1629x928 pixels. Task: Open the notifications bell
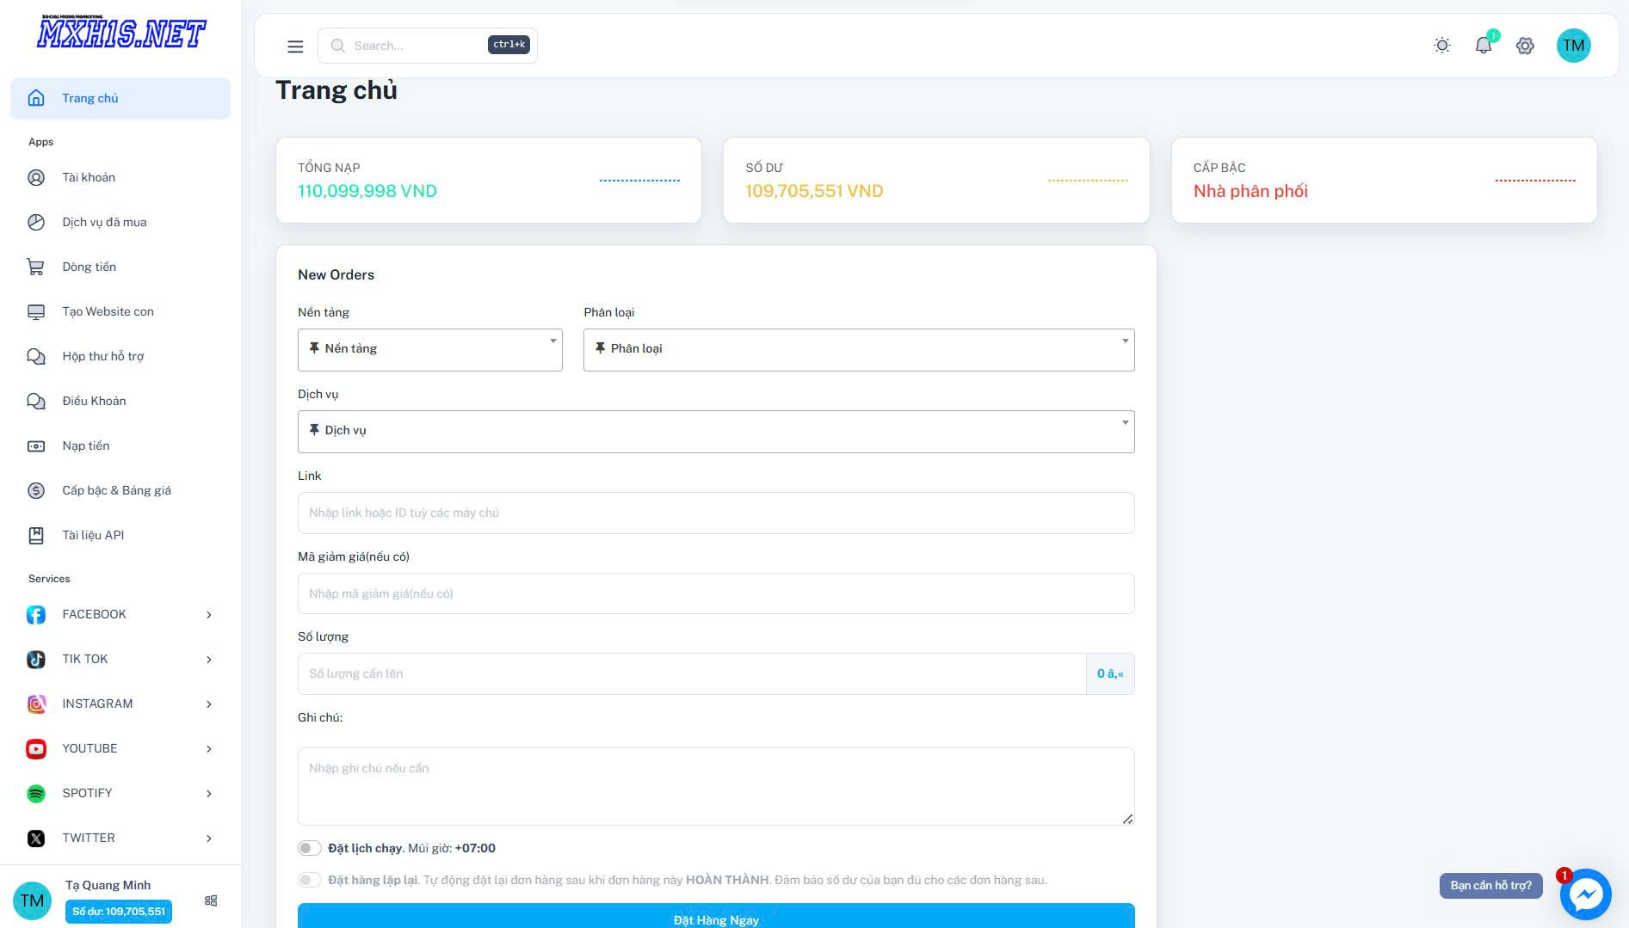click(x=1484, y=46)
